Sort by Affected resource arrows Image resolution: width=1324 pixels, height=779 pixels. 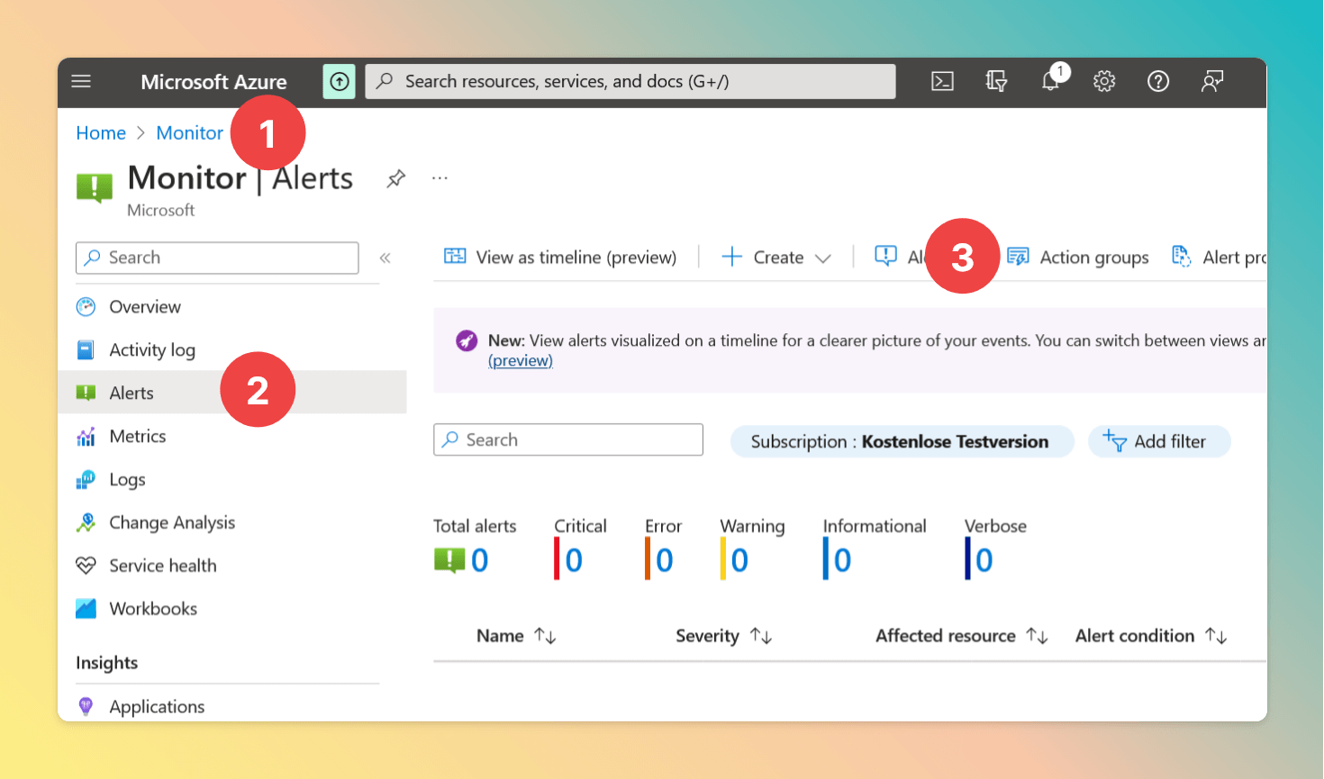(1037, 636)
